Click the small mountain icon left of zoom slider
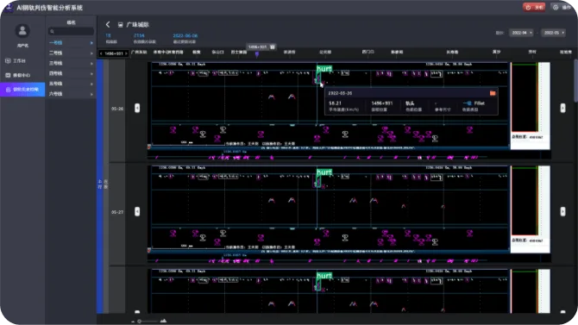Viewport: 578px width, 325px height. pos(133,322)
